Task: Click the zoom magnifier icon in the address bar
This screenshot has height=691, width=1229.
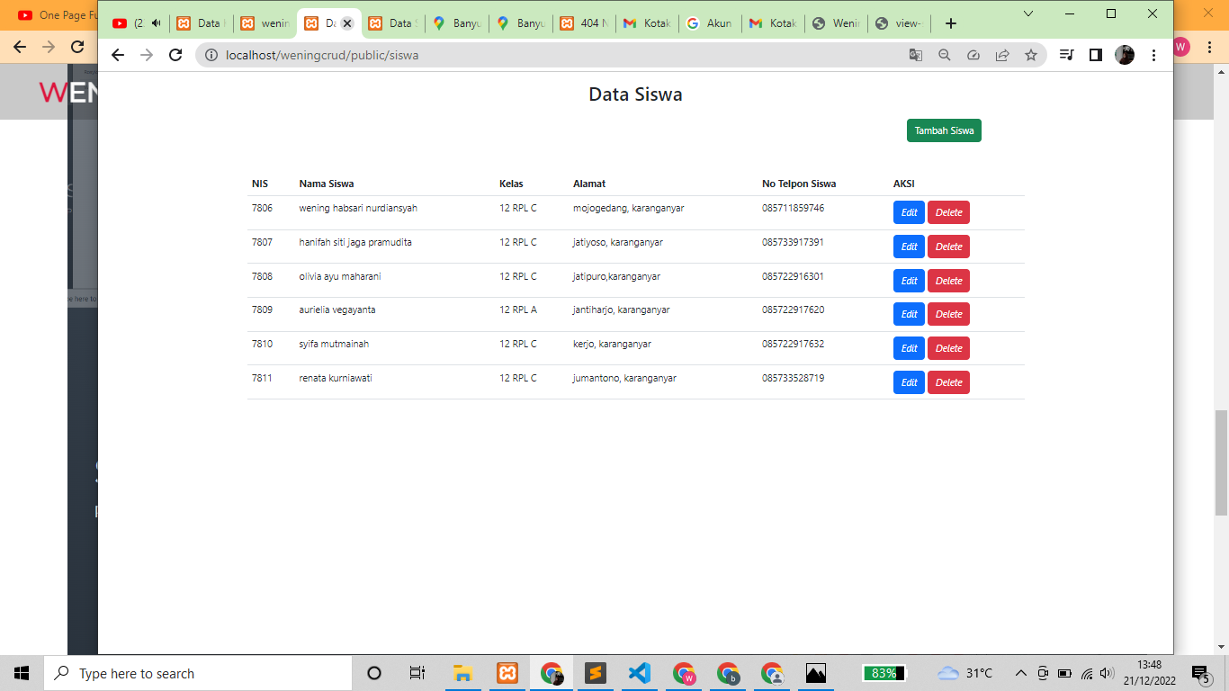Action: (x=945, y=55)
